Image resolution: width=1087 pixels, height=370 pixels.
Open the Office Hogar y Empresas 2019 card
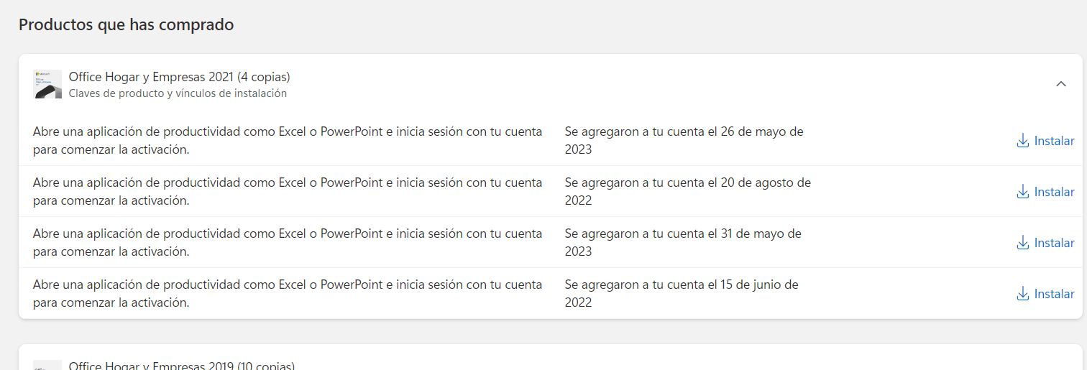click(x=181, y=365)
